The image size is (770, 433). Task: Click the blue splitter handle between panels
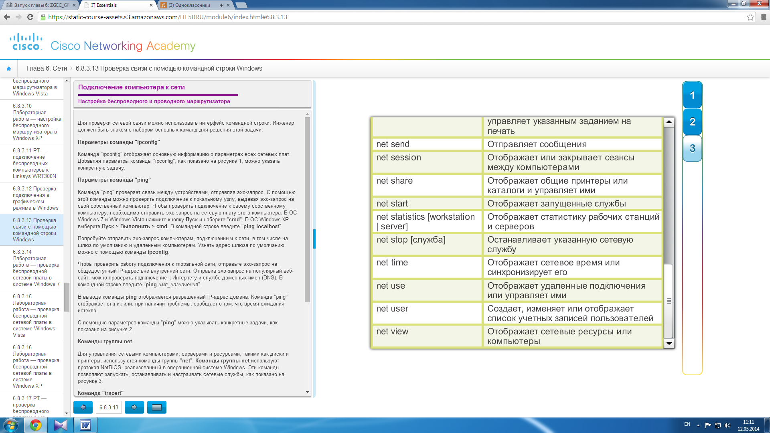point(314,239)
